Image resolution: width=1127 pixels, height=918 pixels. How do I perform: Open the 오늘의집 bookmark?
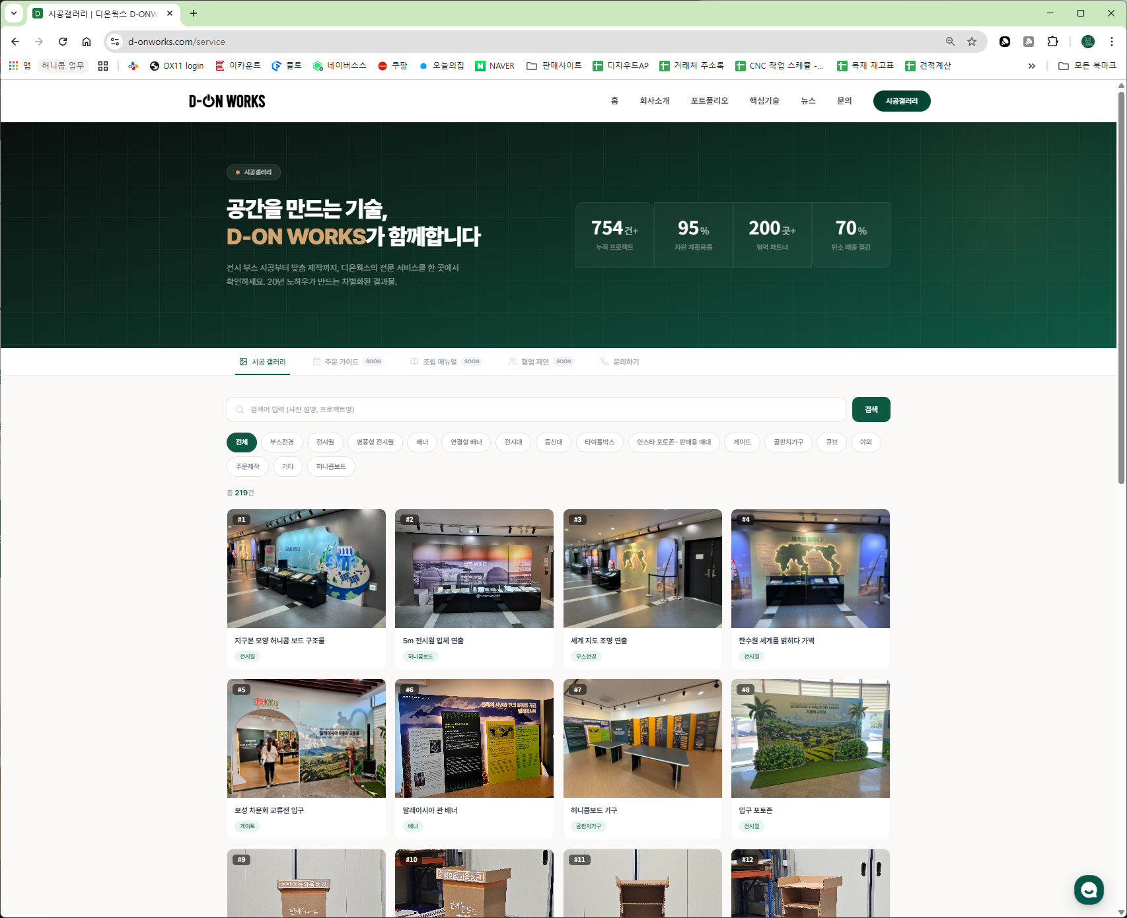(x=441, y=66)
